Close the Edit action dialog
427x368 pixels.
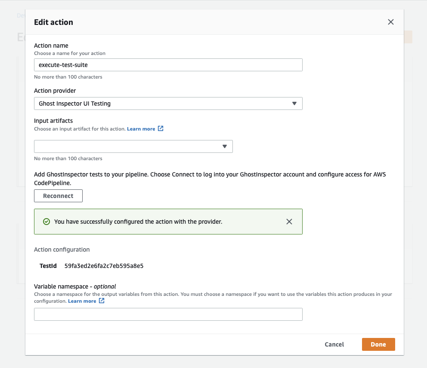pos(390,22)
